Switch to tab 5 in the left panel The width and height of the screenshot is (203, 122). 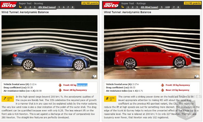coord(59,7)
